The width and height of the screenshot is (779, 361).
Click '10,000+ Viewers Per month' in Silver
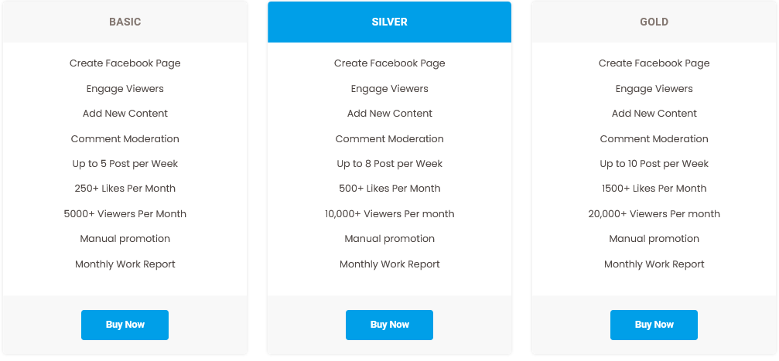[390, 214]
